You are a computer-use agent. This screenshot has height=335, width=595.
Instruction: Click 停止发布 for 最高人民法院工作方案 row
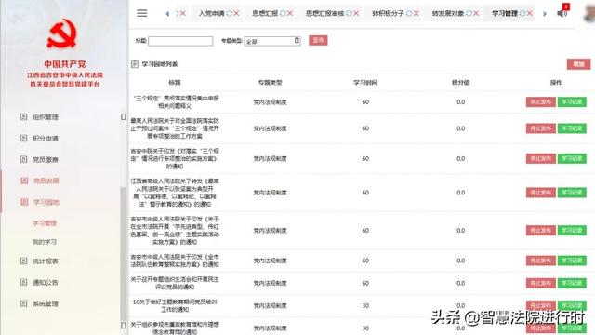[x=541, y=128]
